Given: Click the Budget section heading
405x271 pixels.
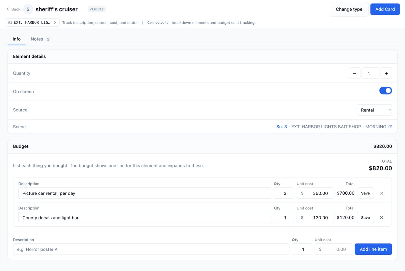Looking at the screenshot, I should [x=21, y=146].
